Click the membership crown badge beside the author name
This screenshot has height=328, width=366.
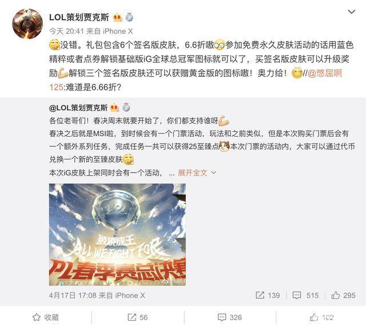(117, 18)
